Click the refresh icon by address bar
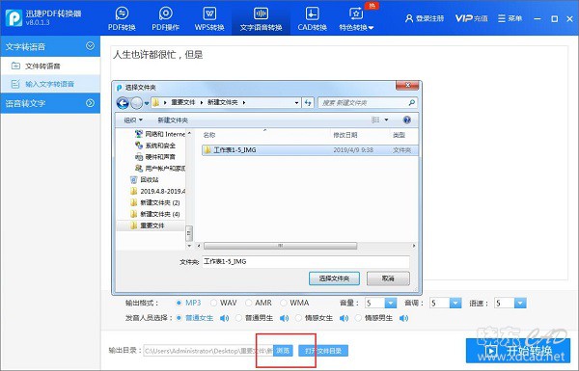579x371 pixels. pyautogui.click(x=308, y=103)
